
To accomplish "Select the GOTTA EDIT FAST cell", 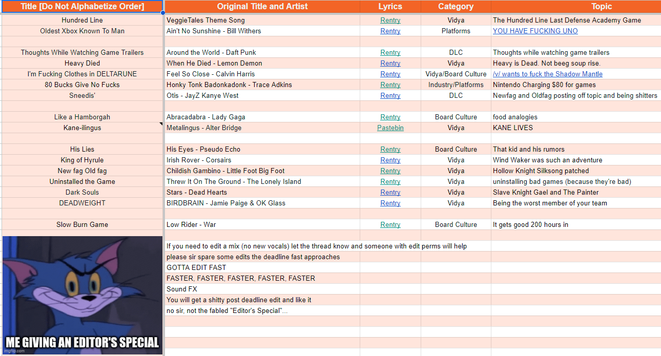I will click(x=262, y=268).
